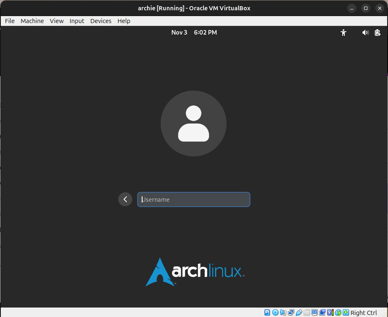This screenshot has width=388, height=317.
Task: Click the shared folders status icon
Action: (306, 312)
